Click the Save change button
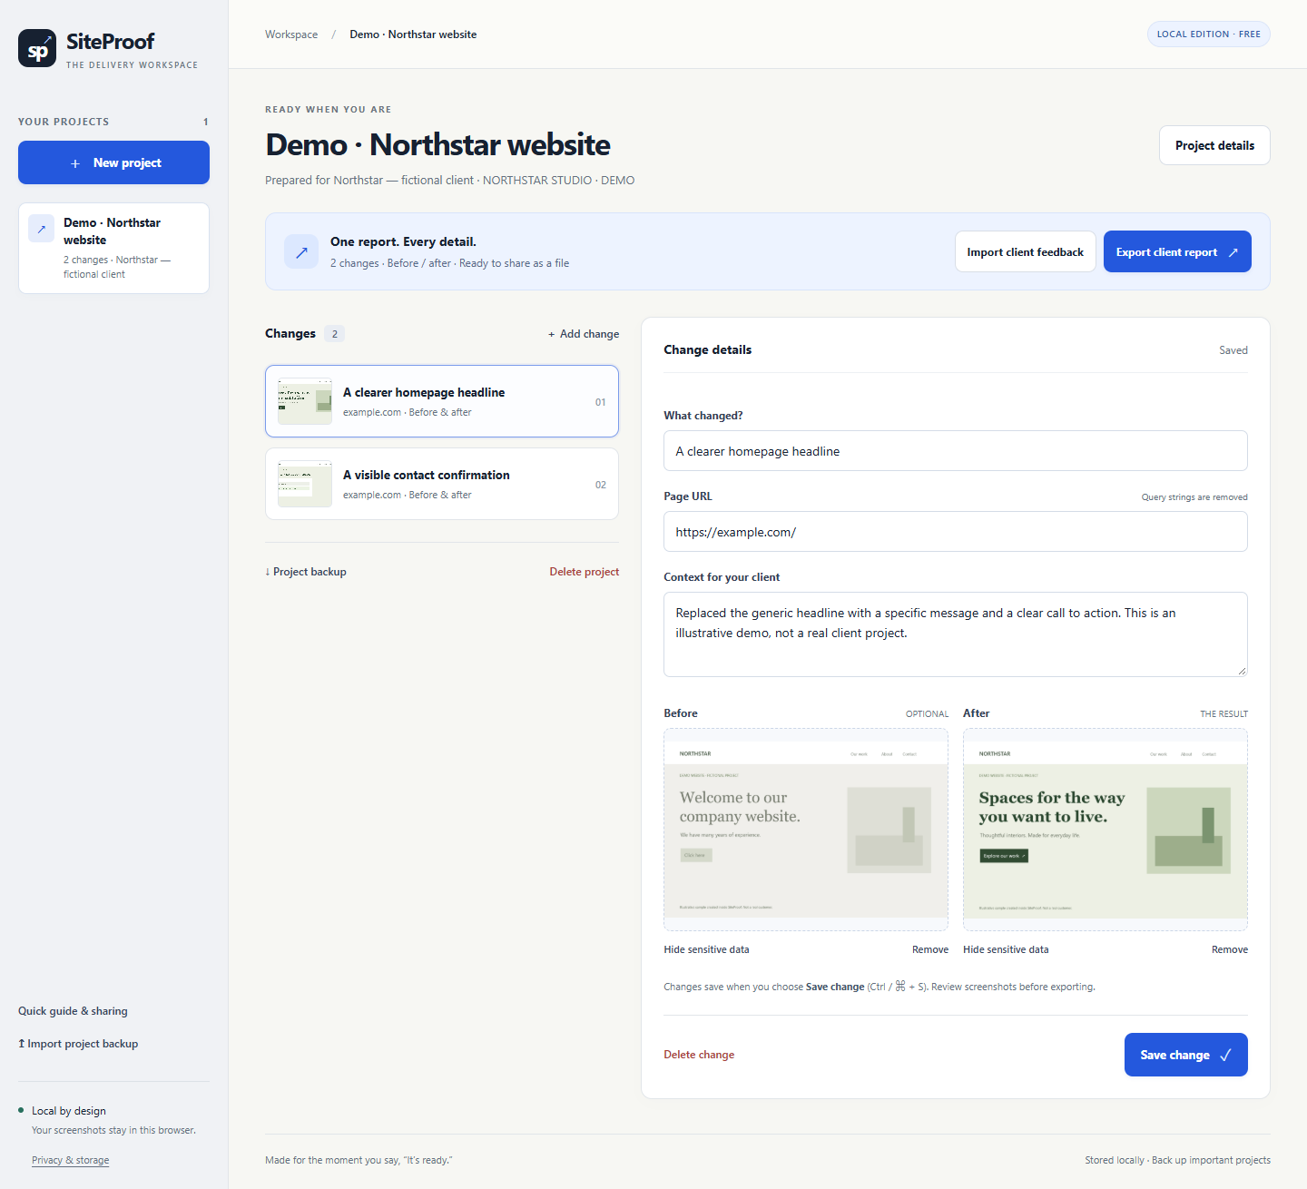Viewport: 1307px width, 1189px height. click(1185, 1055)
